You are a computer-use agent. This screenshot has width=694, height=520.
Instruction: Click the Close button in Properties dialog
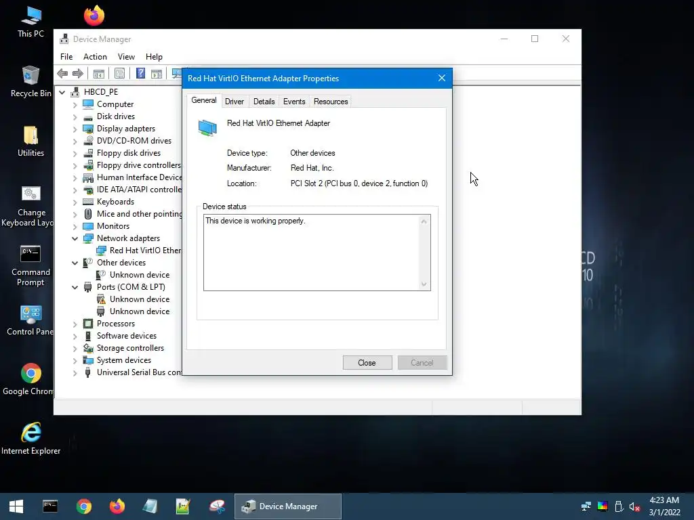point(367,363)
